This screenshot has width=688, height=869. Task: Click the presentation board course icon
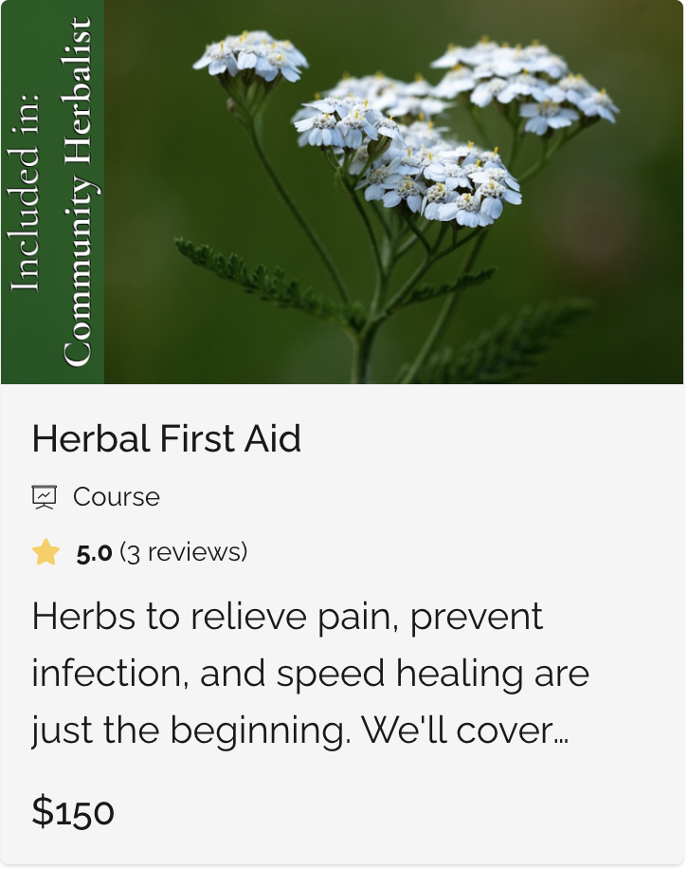(x=45, y=497)
